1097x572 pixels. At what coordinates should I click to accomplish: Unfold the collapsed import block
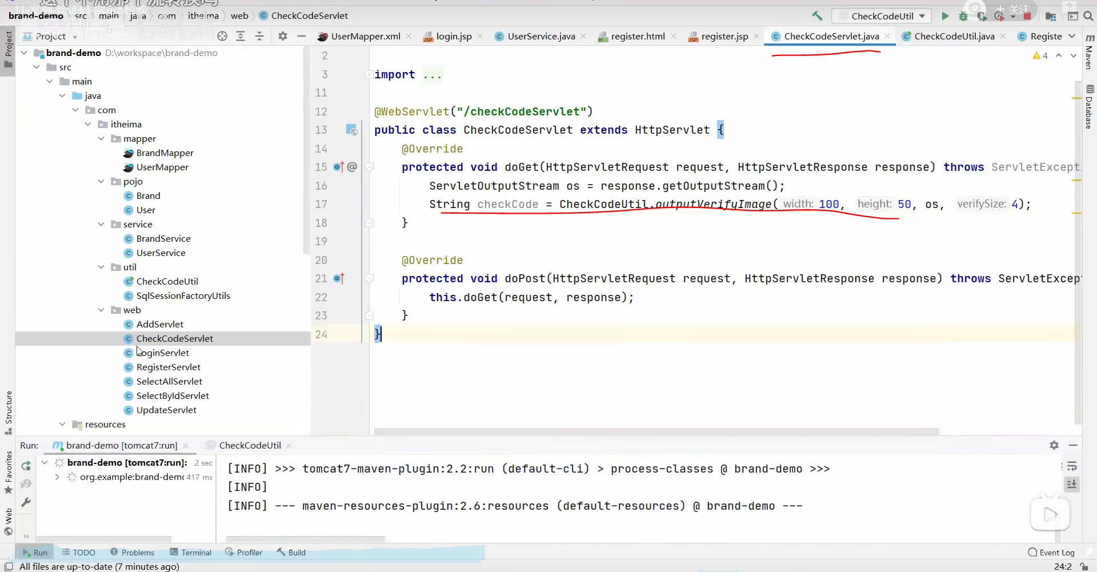[369, 74]
